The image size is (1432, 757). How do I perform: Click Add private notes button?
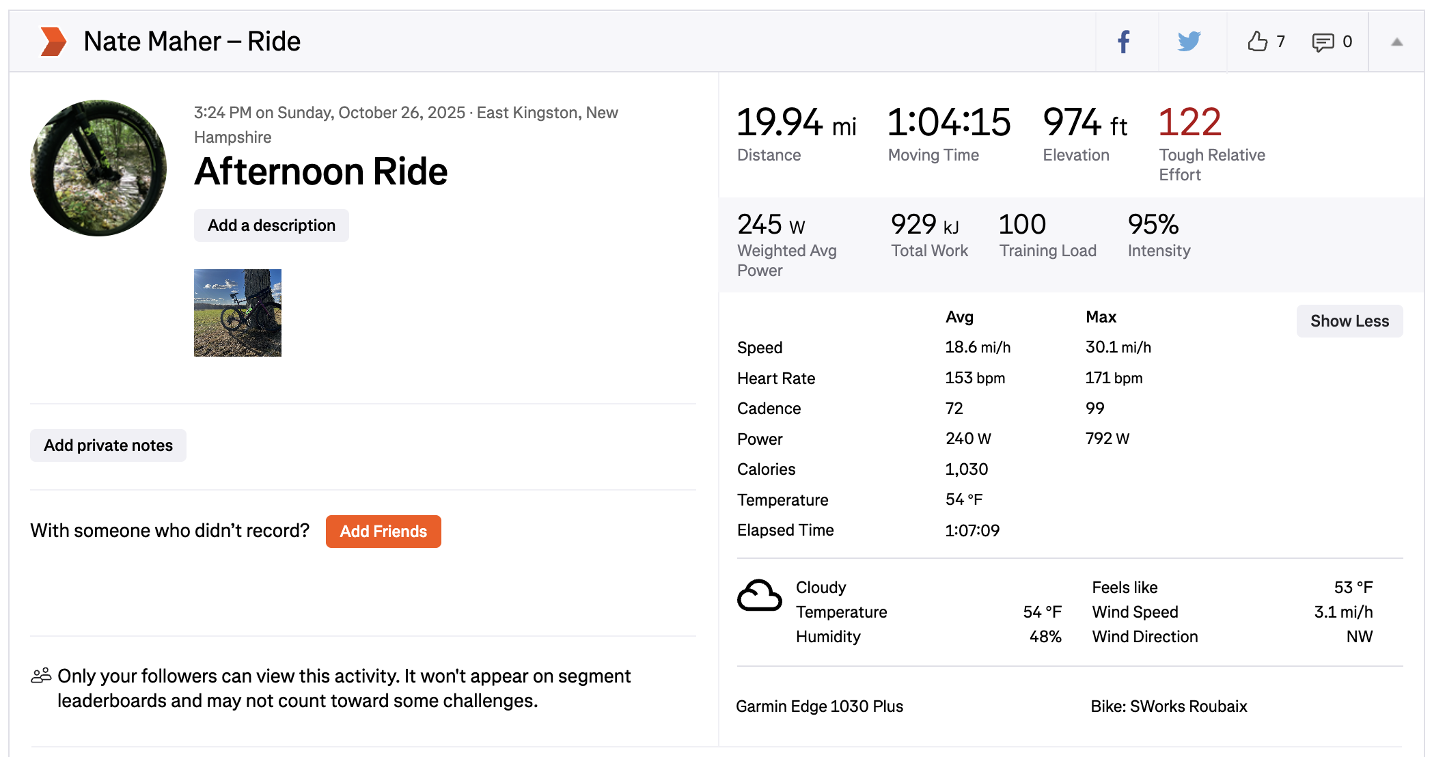click(108, 445)
